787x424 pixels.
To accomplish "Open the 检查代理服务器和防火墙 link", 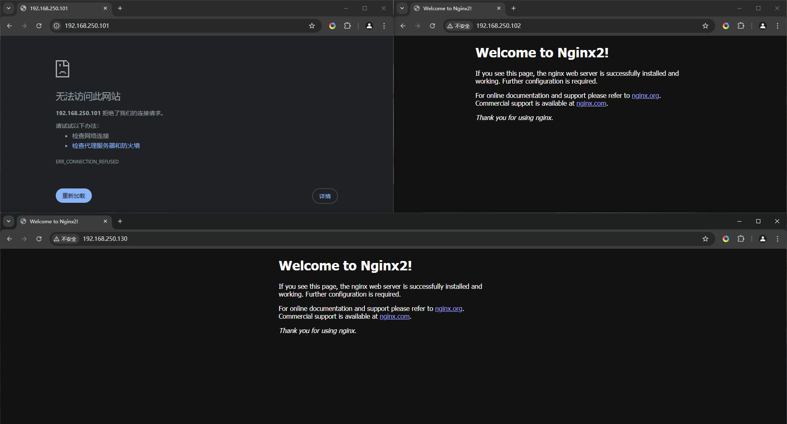I will [x=106, y=146].
